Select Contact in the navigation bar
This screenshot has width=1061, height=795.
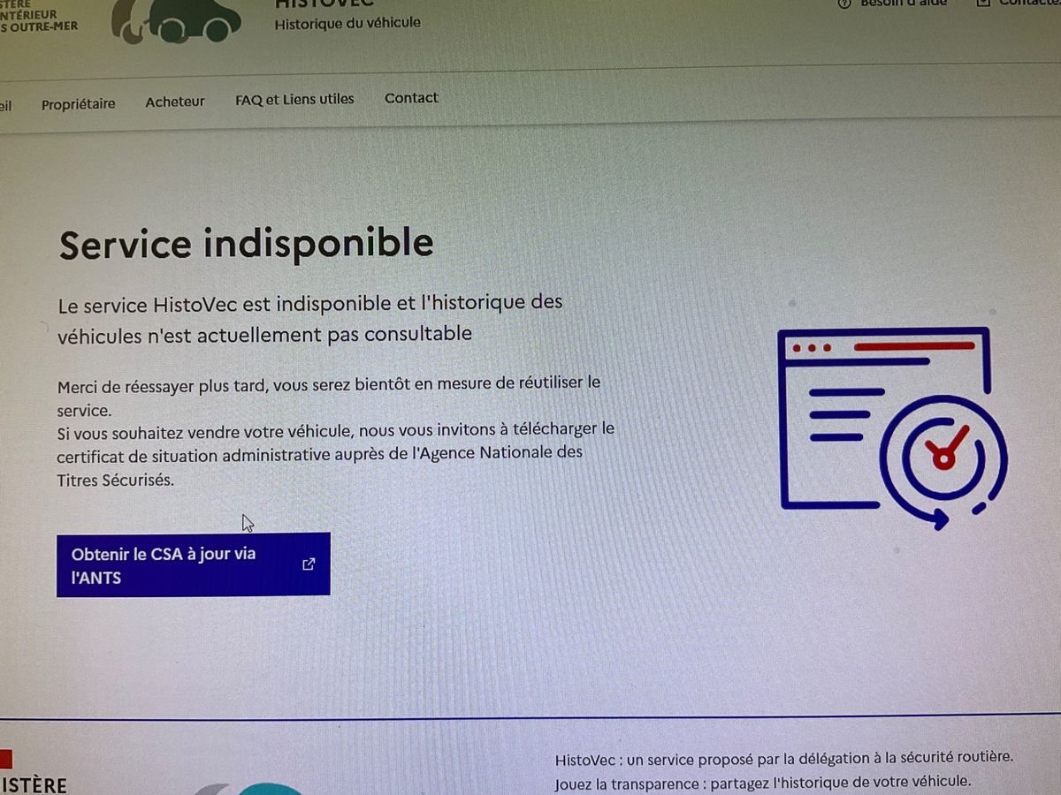tap(411, 98)
